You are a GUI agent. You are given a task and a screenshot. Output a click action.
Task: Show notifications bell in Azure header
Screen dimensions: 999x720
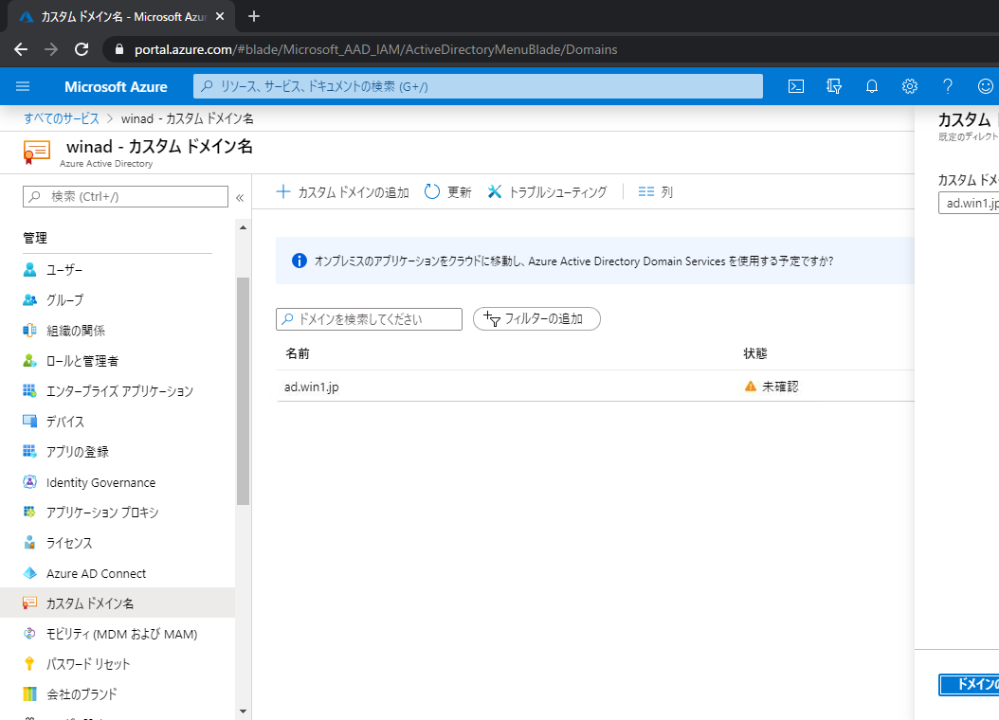(872, 86)
